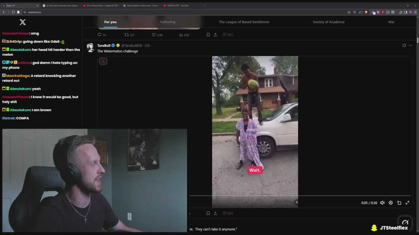Switch to the AI Chat browser tab
The image size is (419, 235).
[61, 6]
